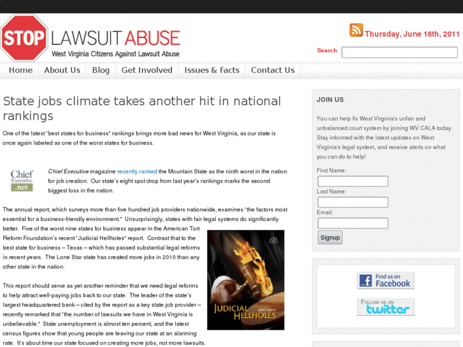This screenshot has height=347, width=463.
Task: Click the Signup button
Action: point(330,237)
